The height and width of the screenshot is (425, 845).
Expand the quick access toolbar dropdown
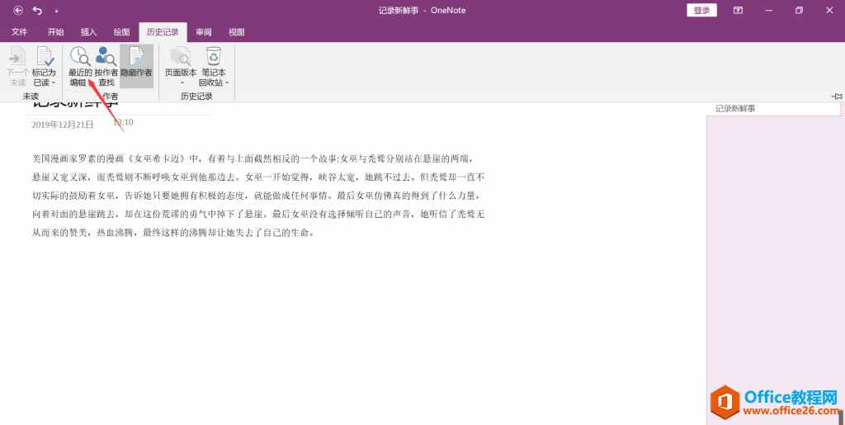pos(56,11)
